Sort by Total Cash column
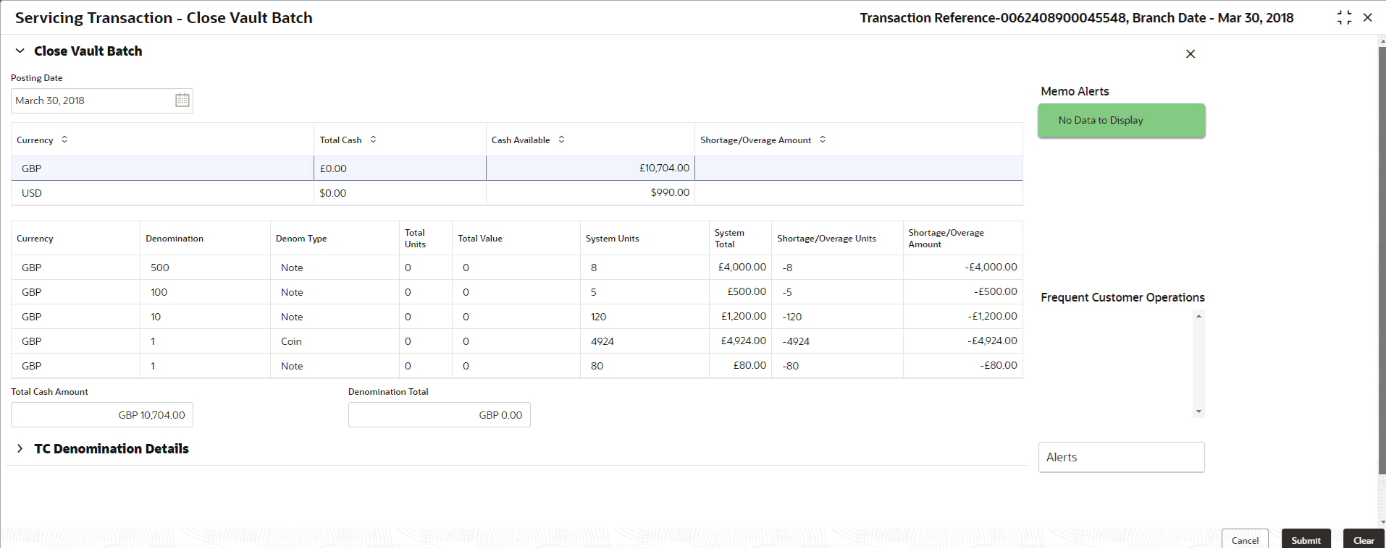This screenshot has height=551, width=1386. point(373,140)
